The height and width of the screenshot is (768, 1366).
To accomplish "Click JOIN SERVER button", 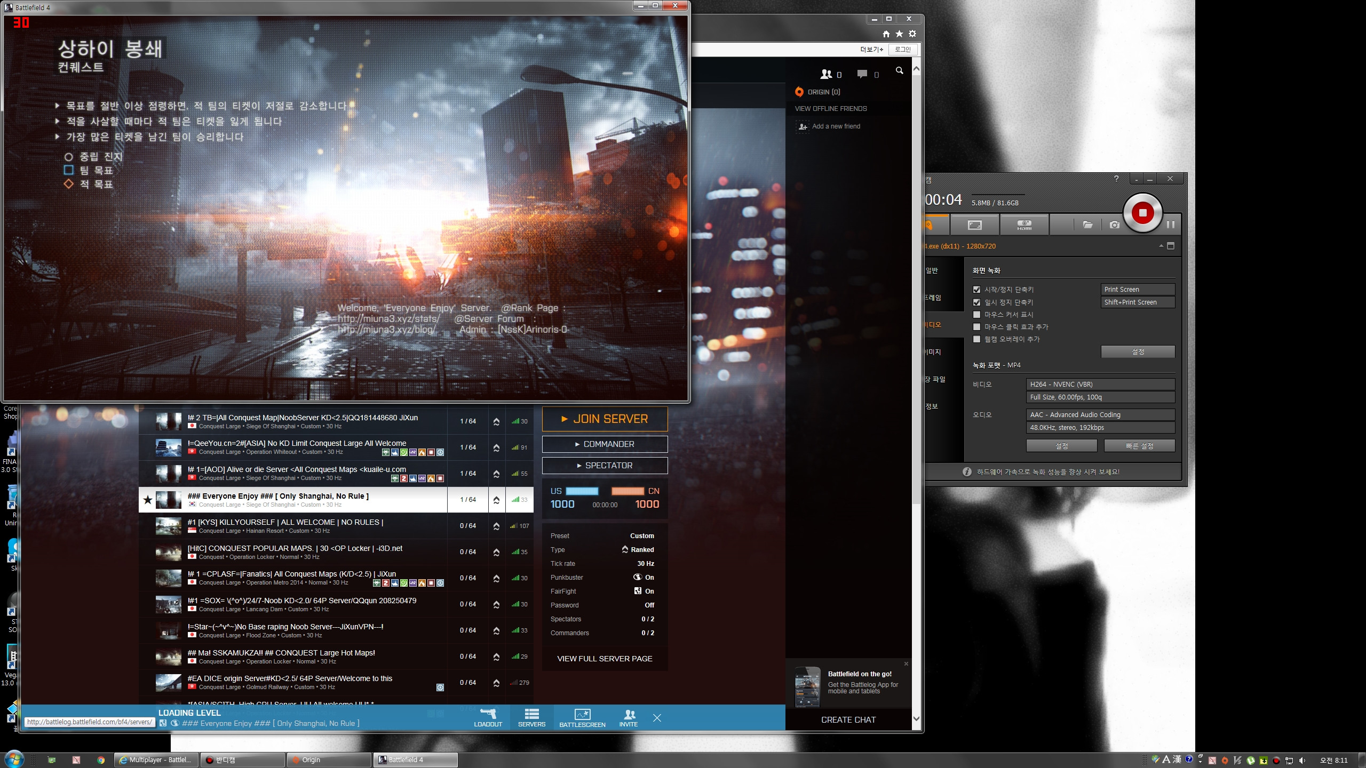I will [x=605, y=419].
